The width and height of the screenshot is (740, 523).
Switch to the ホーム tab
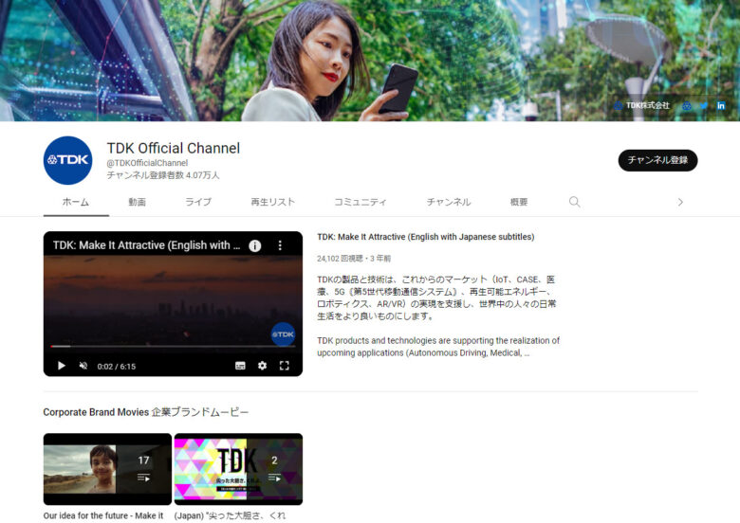pos(76,202)
